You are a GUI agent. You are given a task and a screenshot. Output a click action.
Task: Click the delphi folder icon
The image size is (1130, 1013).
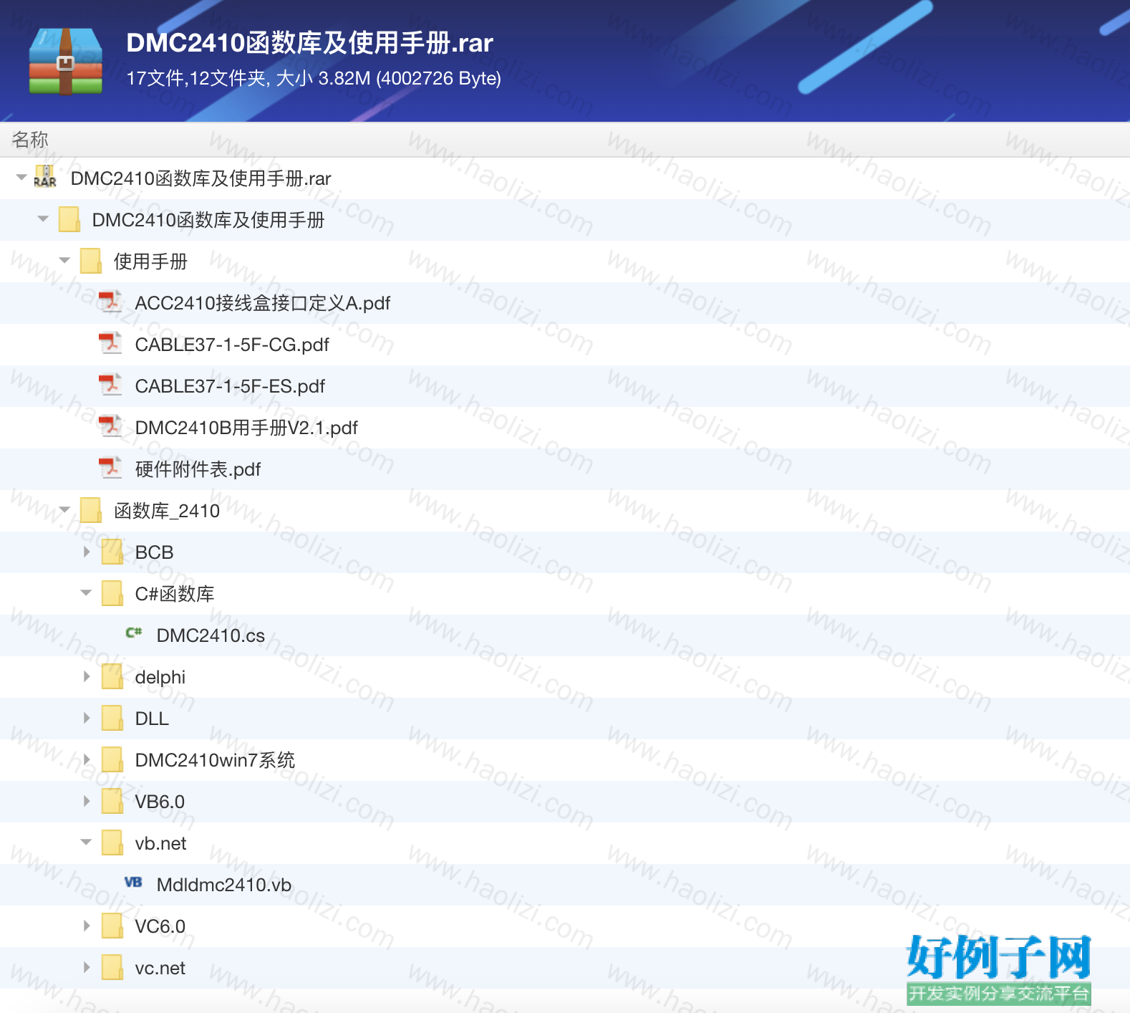coord(112,676)
